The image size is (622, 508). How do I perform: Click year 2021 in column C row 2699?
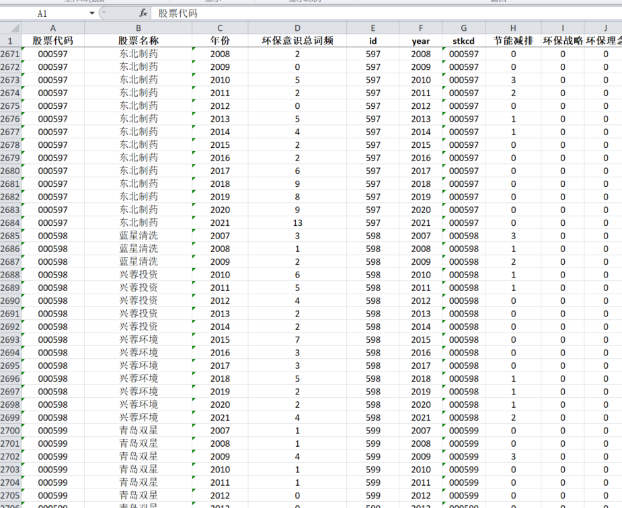(220, 418)
